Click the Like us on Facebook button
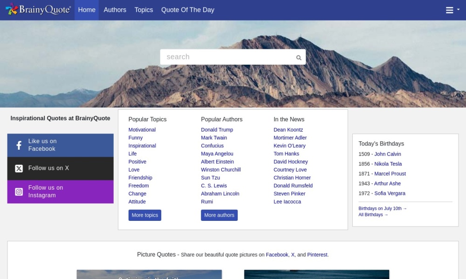 coord(60,145)
